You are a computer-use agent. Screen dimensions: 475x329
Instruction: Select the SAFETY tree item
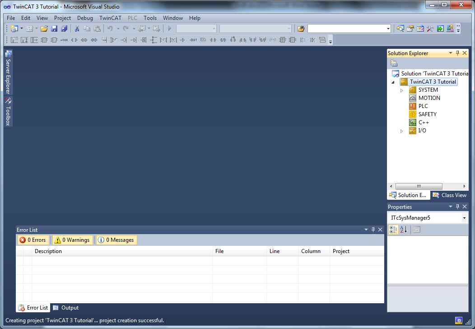click(423, 114)
